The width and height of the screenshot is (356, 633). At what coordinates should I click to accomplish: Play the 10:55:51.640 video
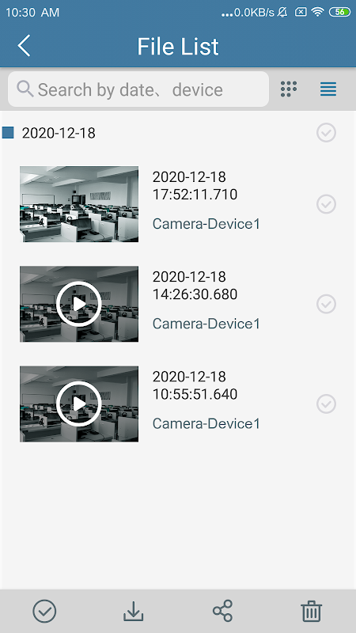[78, 404]
